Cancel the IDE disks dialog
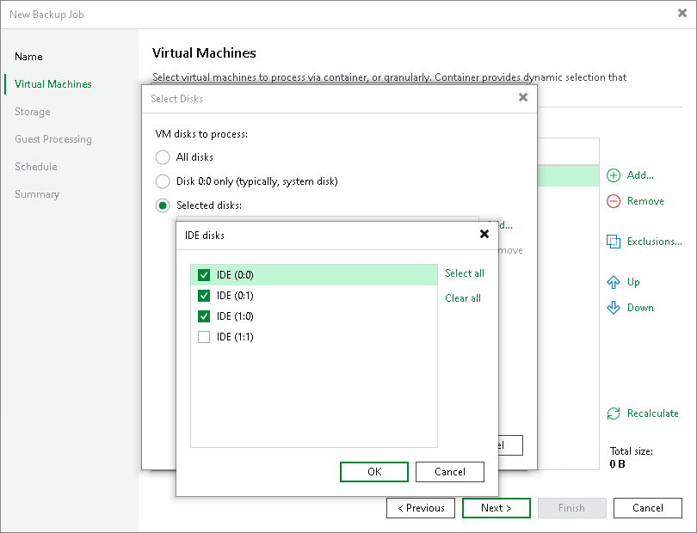This screenshot has height=533, width=697. (450, 472)
